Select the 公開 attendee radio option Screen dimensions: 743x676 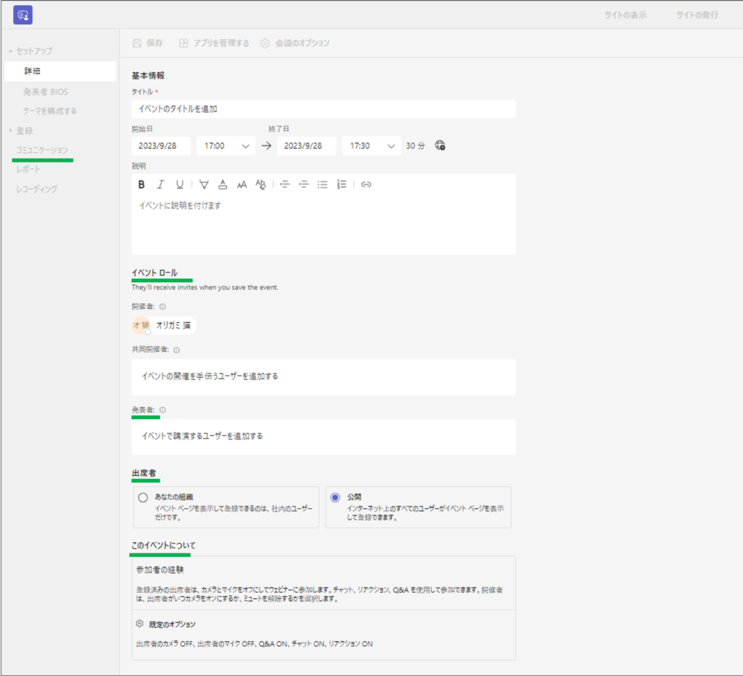click(335, 498)
